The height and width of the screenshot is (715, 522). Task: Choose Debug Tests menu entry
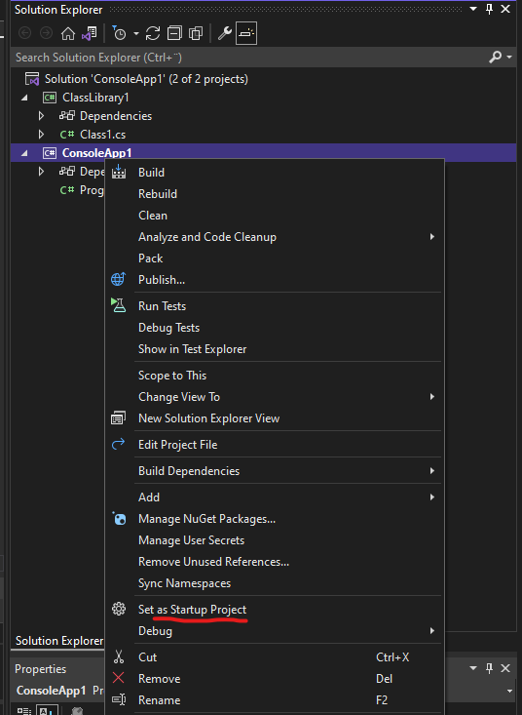168,328
